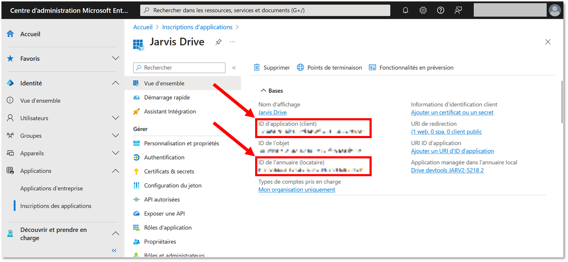Collapse the Identité section chevron

coord(115,83)
